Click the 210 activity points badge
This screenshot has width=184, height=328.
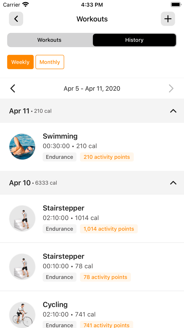(x=107, y=157)
